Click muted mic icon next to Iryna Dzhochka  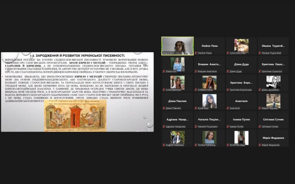coord(228,53)
